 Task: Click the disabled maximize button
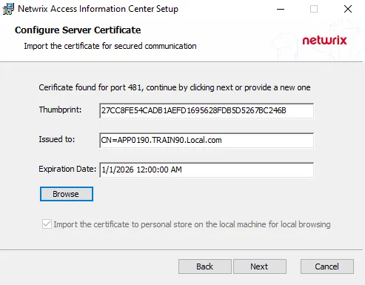[x=314, y=9]
